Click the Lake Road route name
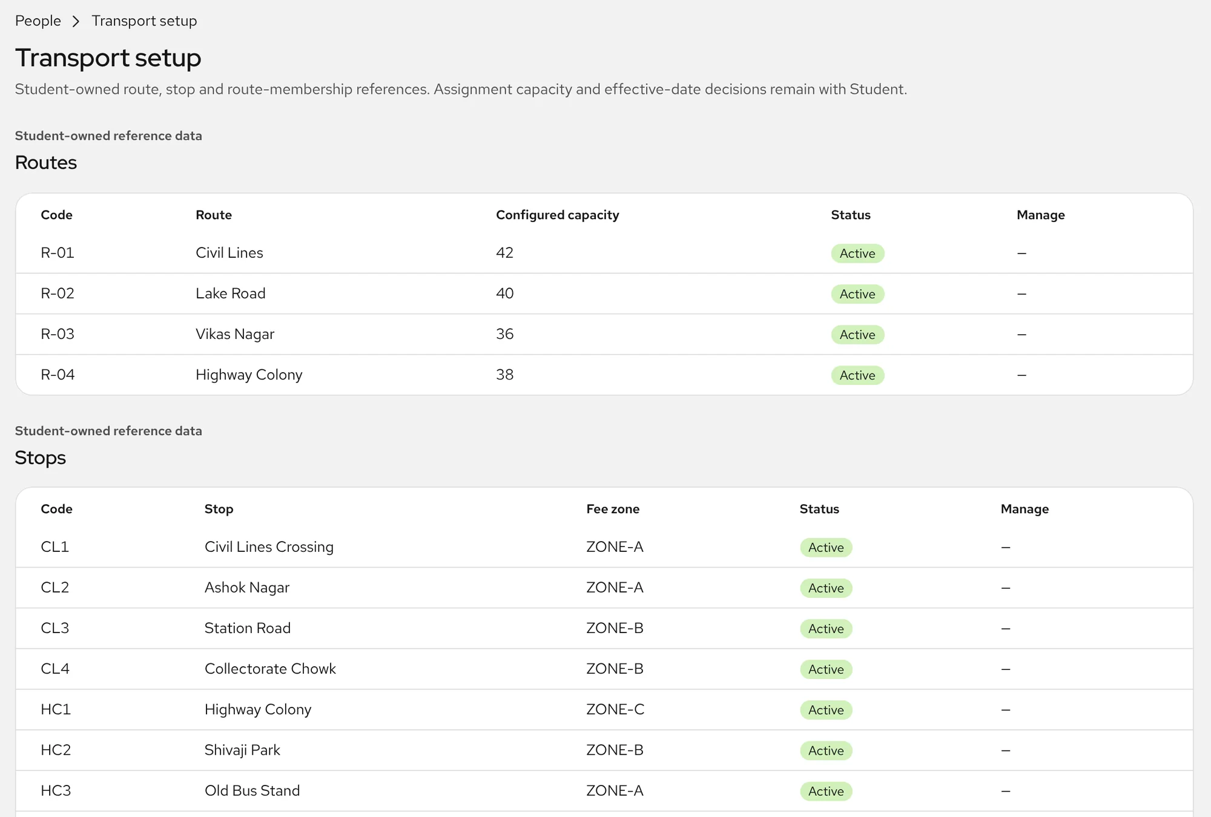This screenshot has height=817, width=1211. pos(231,293)
